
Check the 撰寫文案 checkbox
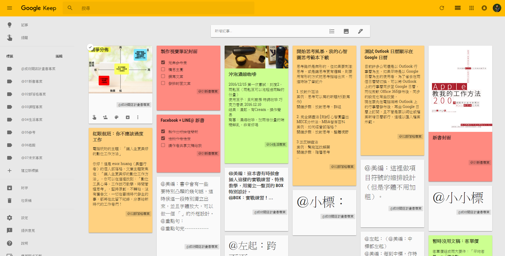pos(163,76)
